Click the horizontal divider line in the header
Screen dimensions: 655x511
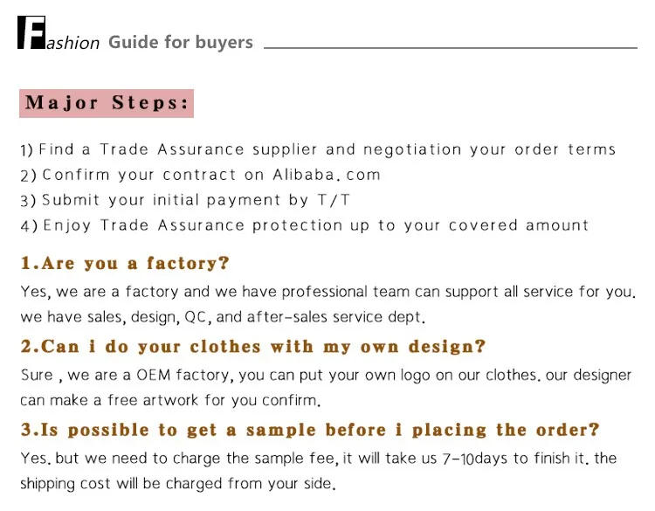tap(450, 47)
